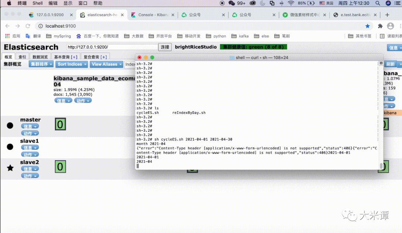
Task: Open the Wi-Fi status menu
Action: click(291, 3)
